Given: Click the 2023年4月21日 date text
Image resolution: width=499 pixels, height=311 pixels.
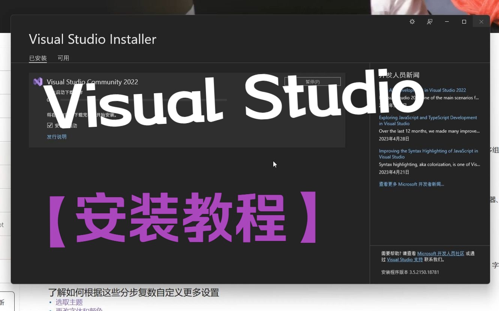Looking at the screenshot, I should click(x=394, y=172).
